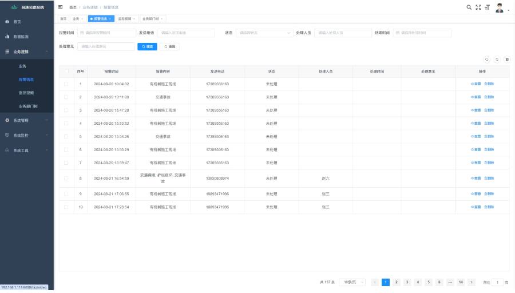The image size is (515, 293).
Task: Open the 状态 dropdown filter
Action: click(264, 33)
